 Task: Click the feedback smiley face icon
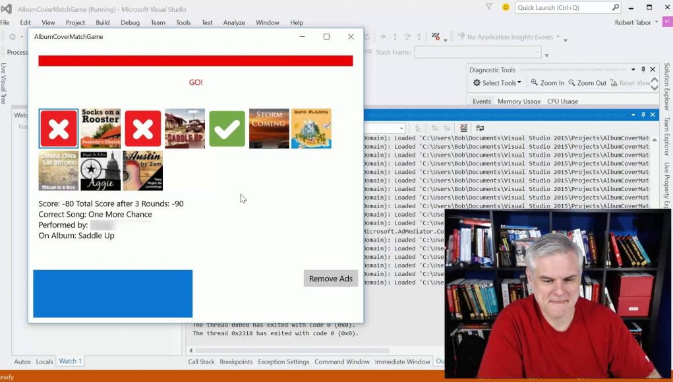coord(506,7)
